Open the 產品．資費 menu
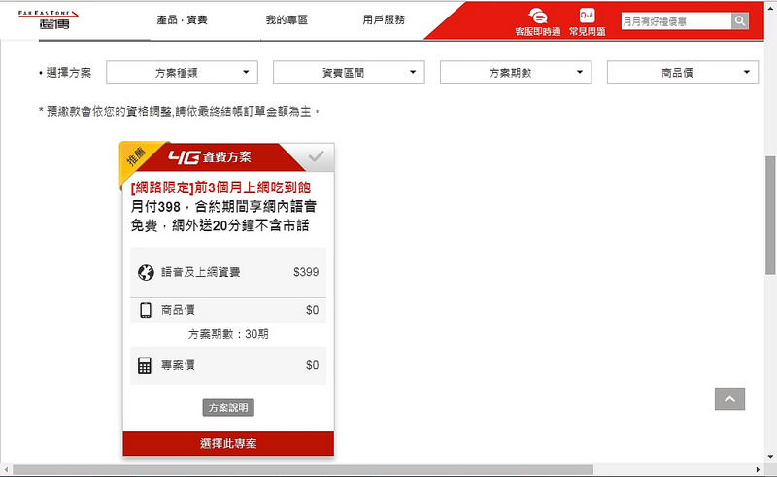The image size is (777, 477). tap(182, 19)
